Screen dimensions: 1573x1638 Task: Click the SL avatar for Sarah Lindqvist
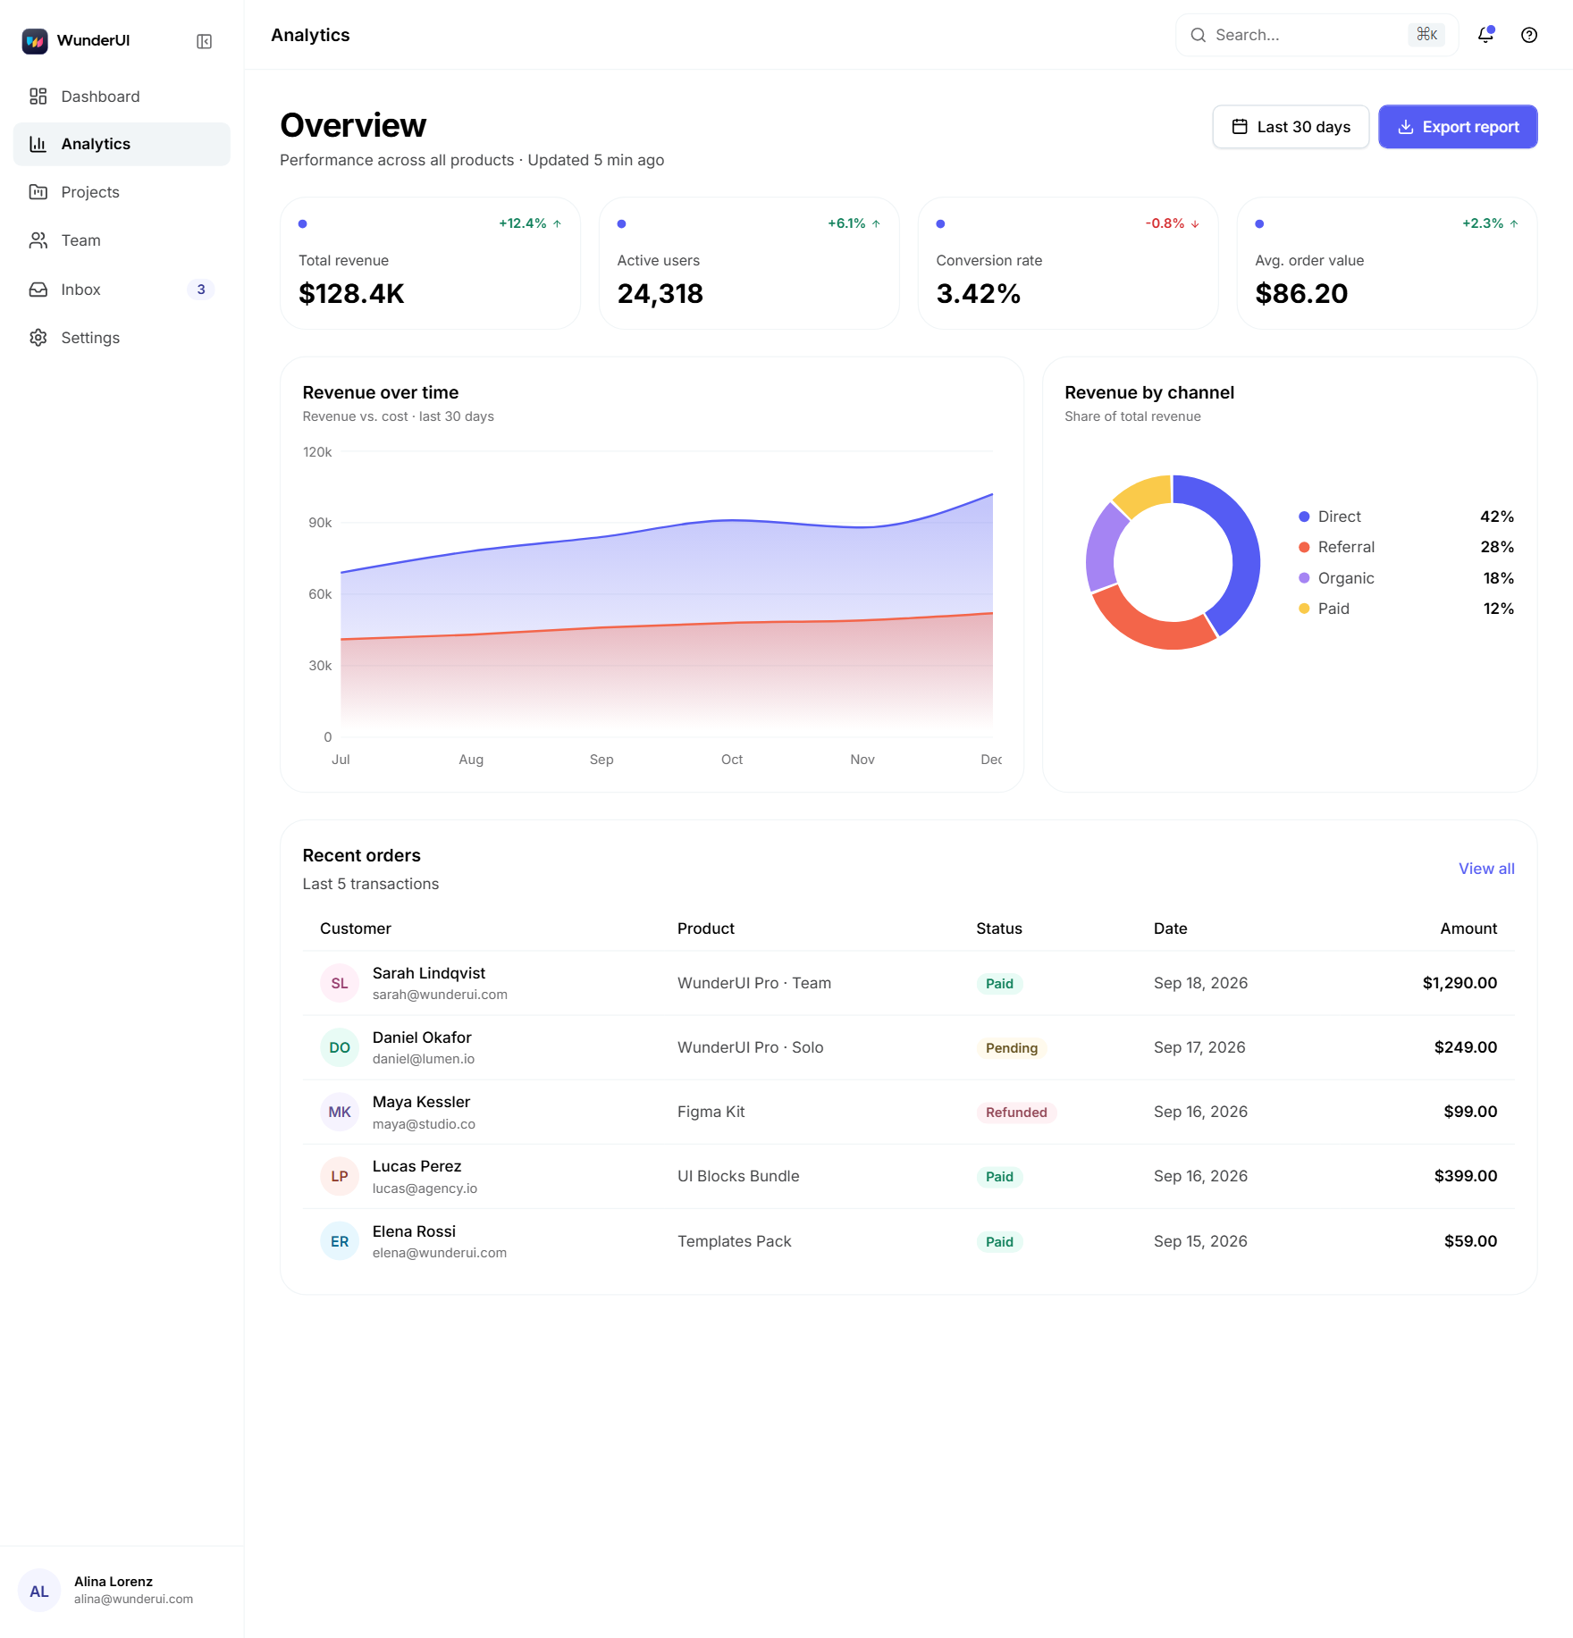tap(340, 983)
